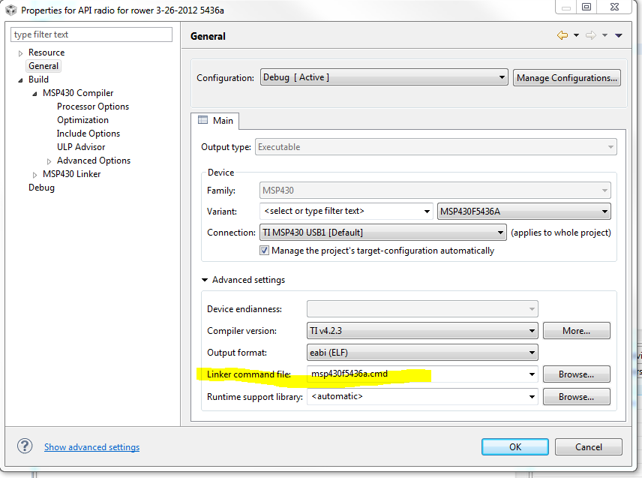Click the type filter text field

point(91,35)
